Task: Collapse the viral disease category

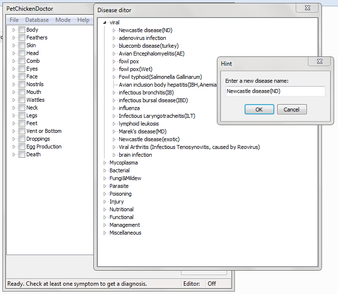Action: [x=105, y=22]
